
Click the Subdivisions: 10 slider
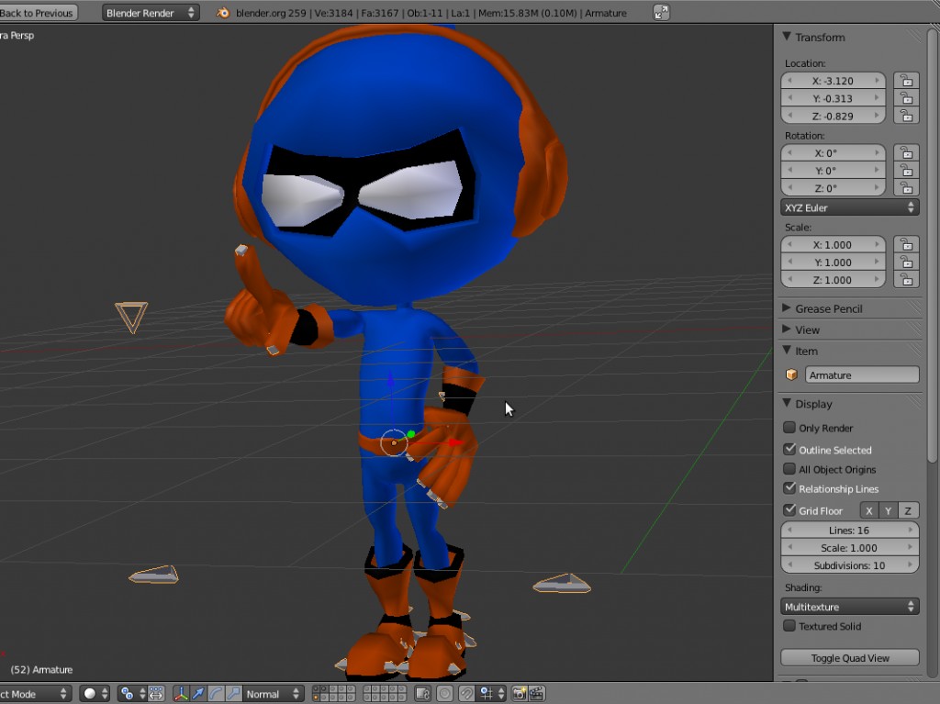click(x=849, y=564)
